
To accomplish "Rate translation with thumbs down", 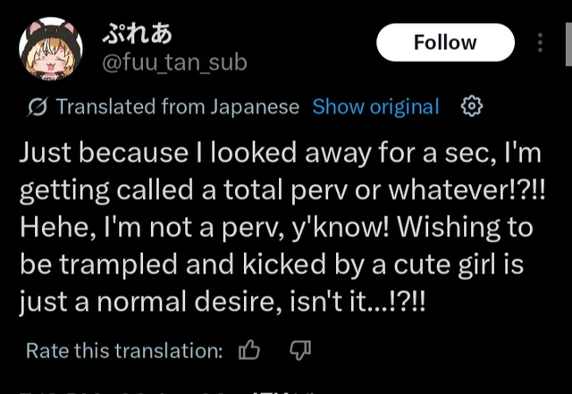I will coord(300,350).
